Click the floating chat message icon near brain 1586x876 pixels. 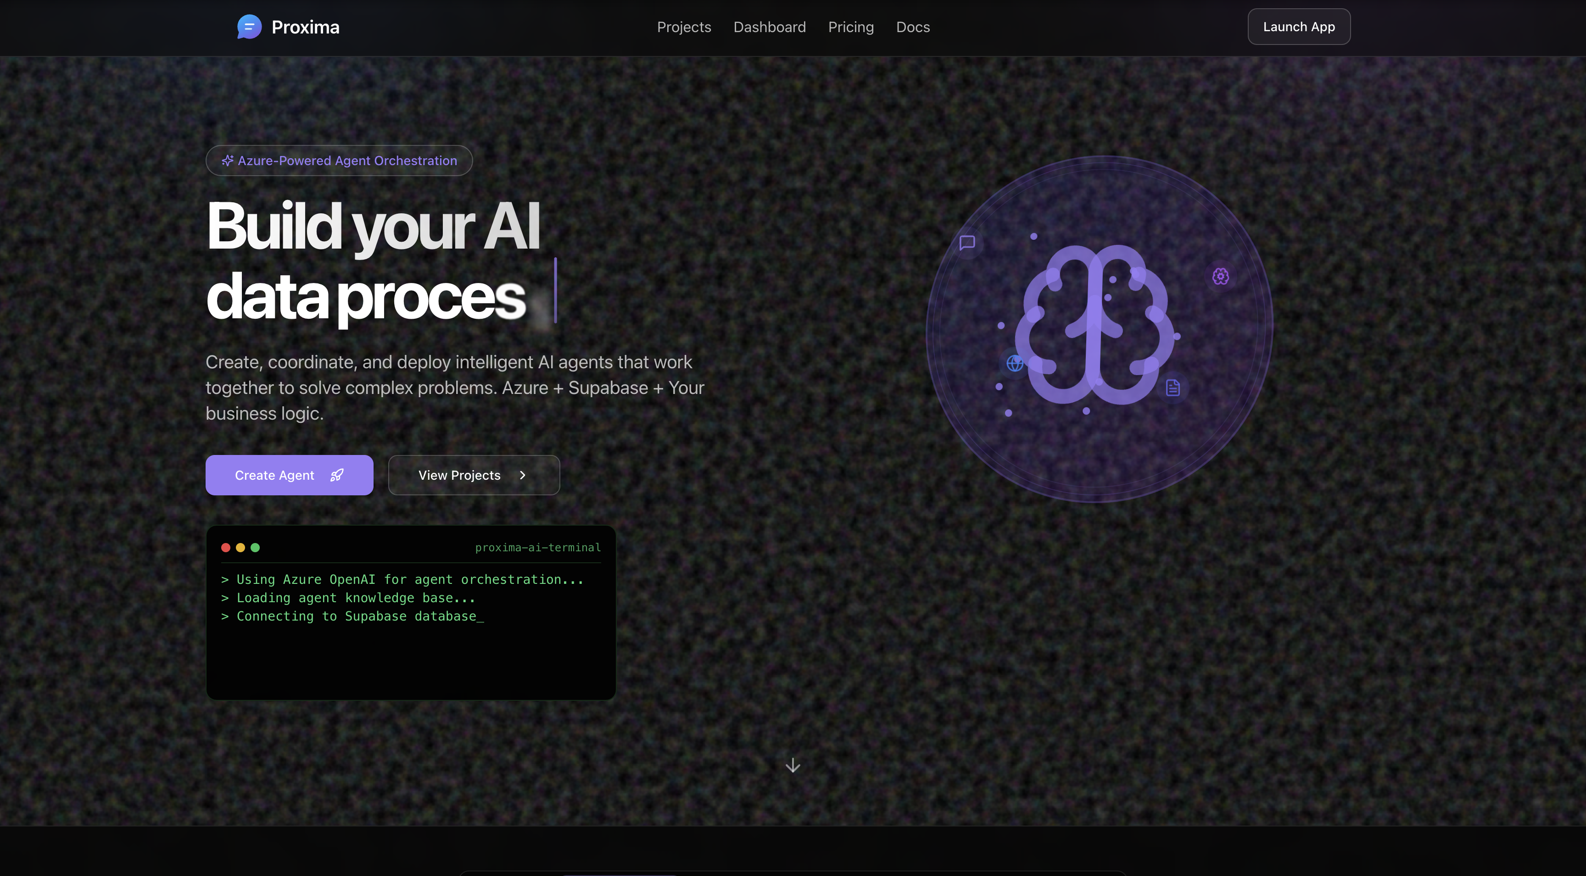[x=967, y=242]
